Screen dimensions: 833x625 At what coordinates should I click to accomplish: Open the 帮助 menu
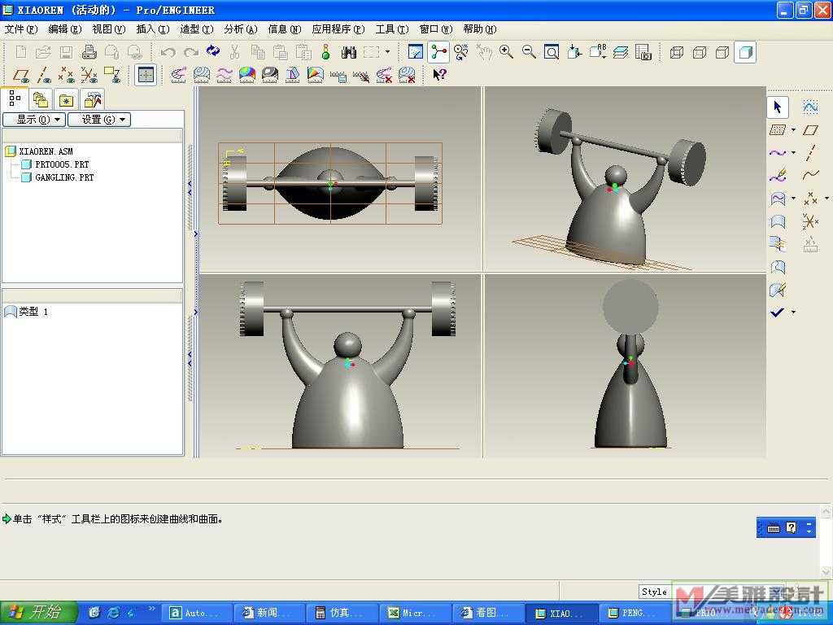pos(480,29)
